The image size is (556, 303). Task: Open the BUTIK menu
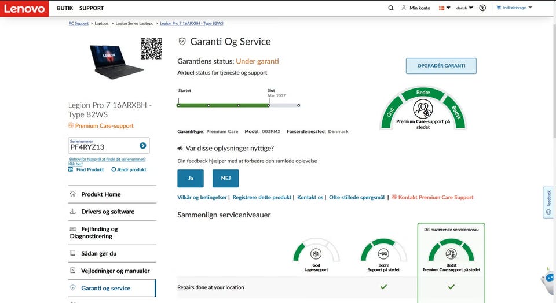point(65,8)
